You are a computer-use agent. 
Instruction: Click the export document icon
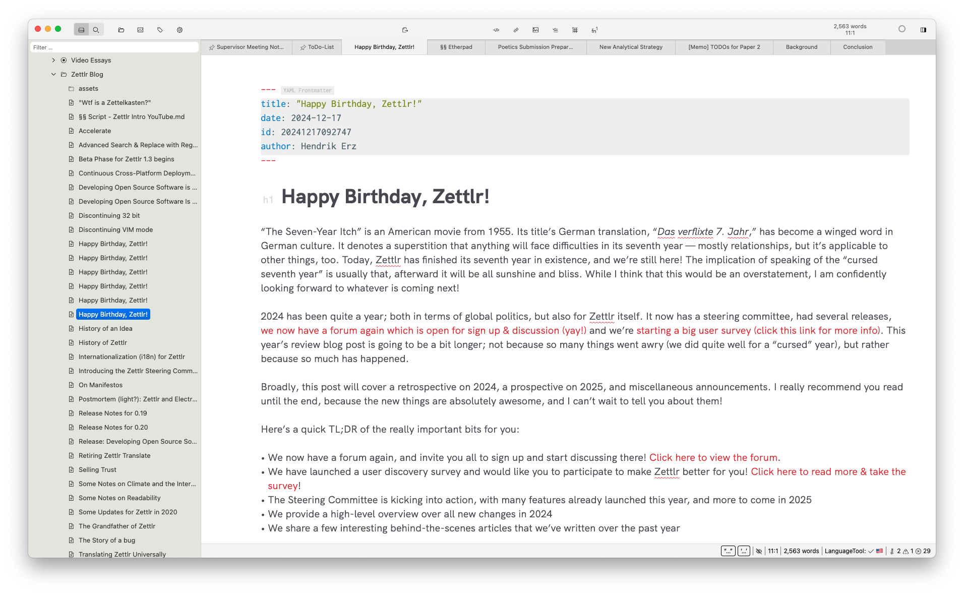point(404,30)
